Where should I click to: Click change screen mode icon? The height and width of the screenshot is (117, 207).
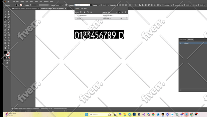[7, 63]
